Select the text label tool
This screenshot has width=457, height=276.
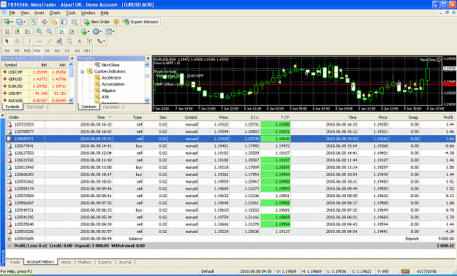(x=79, y=41)
